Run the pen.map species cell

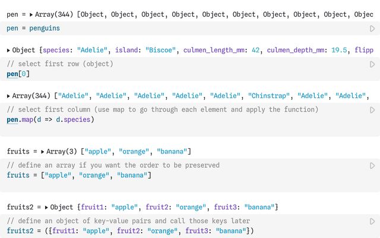pyautogui.click(x=372, y=110)
